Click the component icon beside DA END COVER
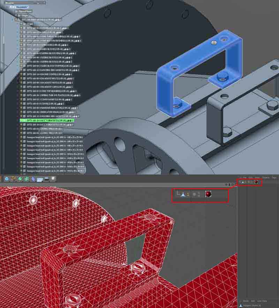Image resolution: width=279 pixels, height=308 pixels. point(24,74)
